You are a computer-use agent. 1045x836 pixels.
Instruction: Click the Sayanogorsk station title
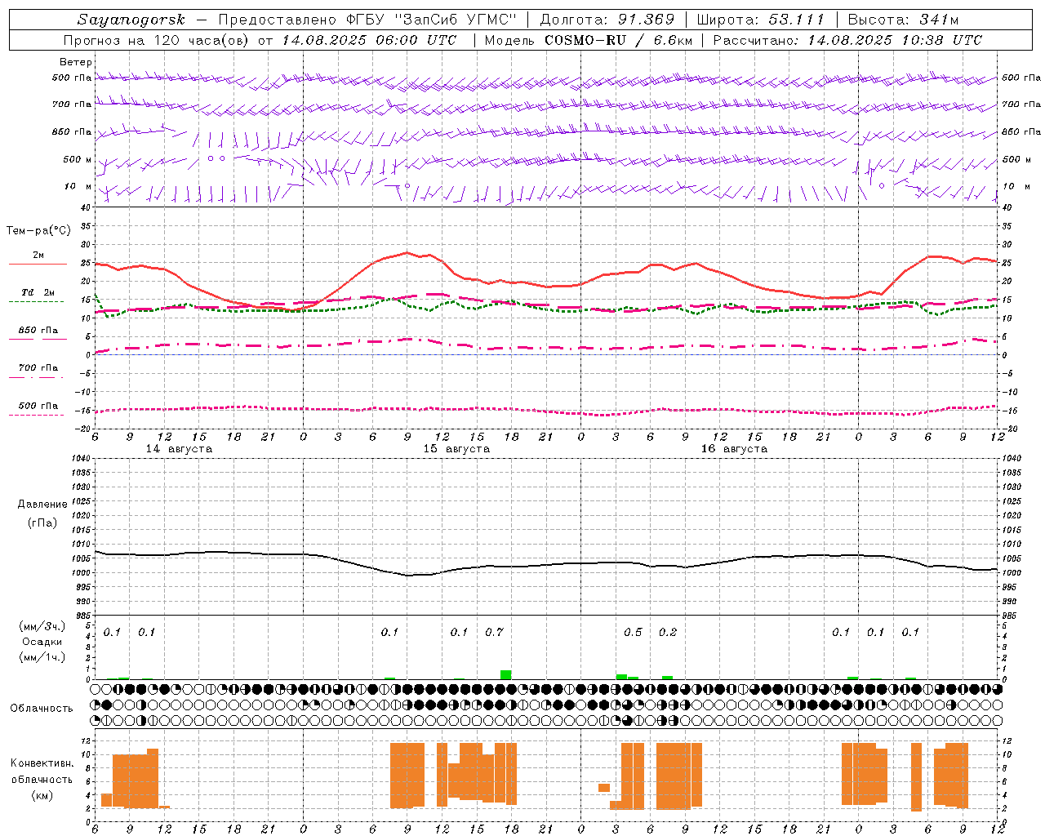[131, 20]
